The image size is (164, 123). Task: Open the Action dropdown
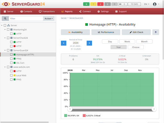pos(49,19)
